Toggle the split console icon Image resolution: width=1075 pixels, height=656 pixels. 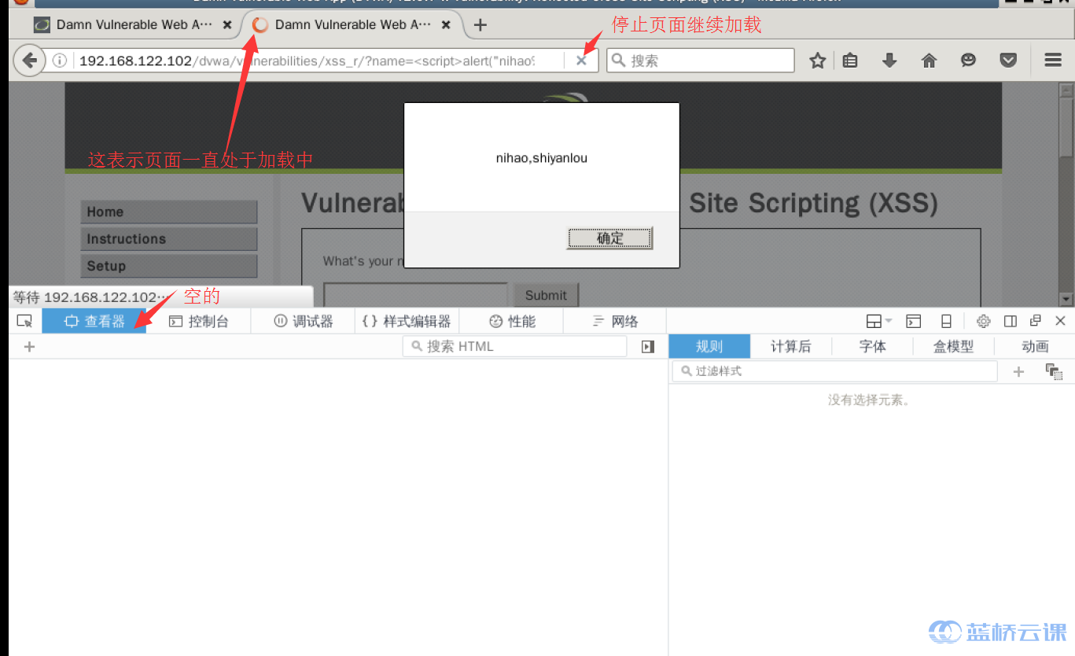[913, 321]
